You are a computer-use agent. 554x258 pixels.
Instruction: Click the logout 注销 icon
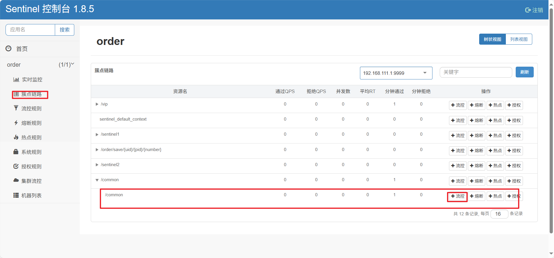[x=528, y=10]
